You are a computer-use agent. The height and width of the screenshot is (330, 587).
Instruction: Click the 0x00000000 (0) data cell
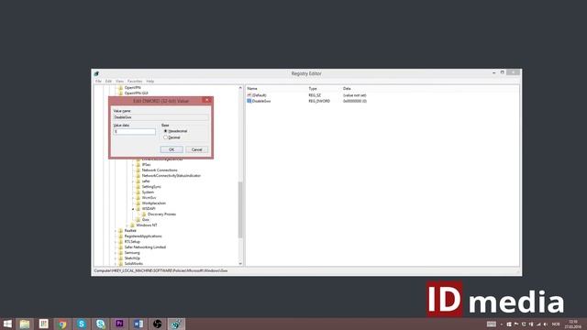[355, 101]
